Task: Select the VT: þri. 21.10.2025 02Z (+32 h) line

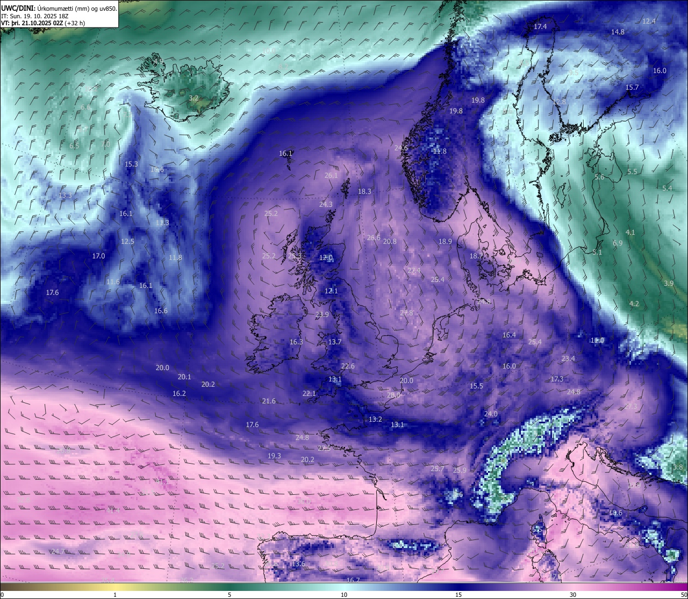Action: pos(43,23)
